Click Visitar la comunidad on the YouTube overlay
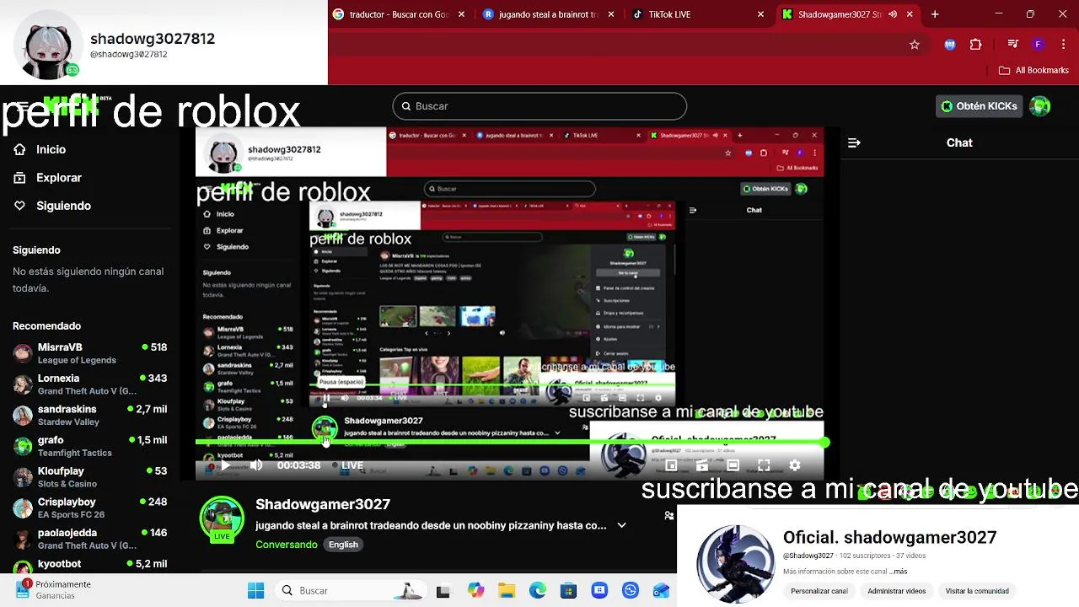This screenshot has width=1079, height=607. [977, 591]
